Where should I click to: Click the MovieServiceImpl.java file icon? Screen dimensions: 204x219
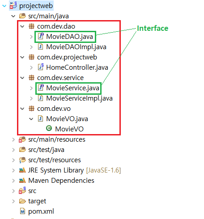pyautogui.click(x=40, y=98)
